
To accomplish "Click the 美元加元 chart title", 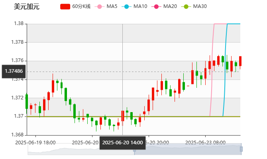I will click(x=27, y=7).
